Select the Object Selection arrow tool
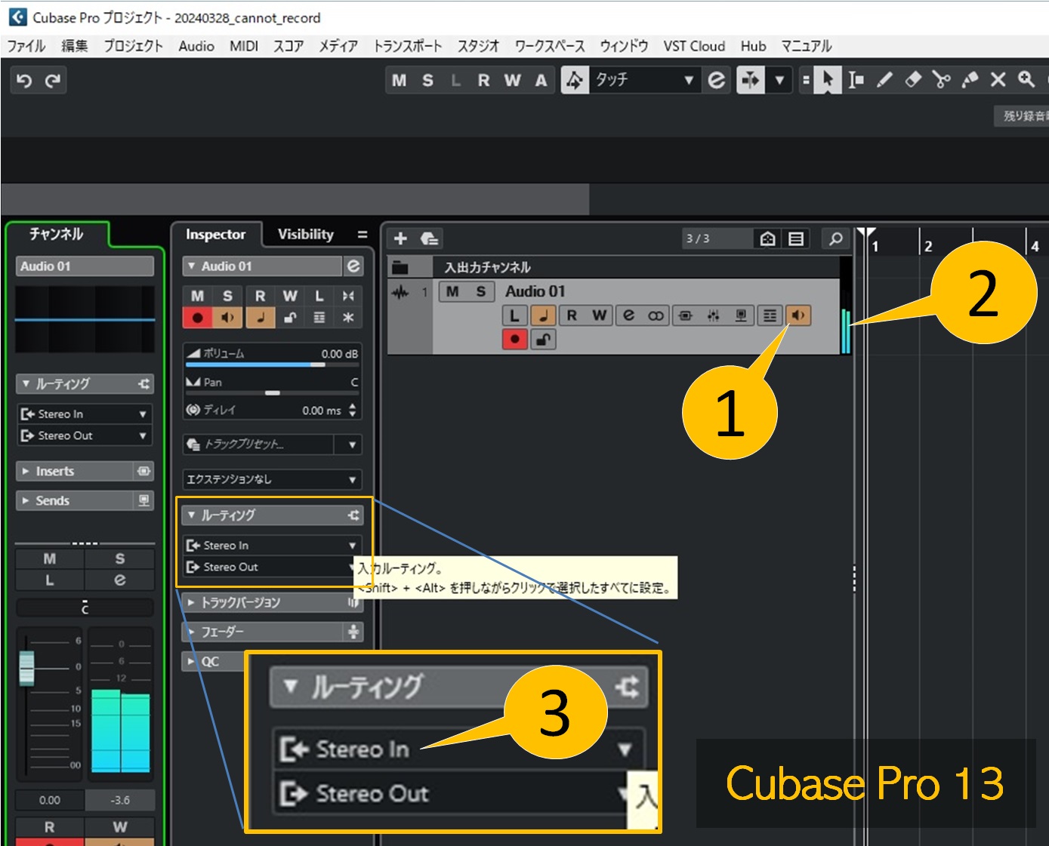The width and height of the screenshot is (1049, 846). tap(828, 80)
